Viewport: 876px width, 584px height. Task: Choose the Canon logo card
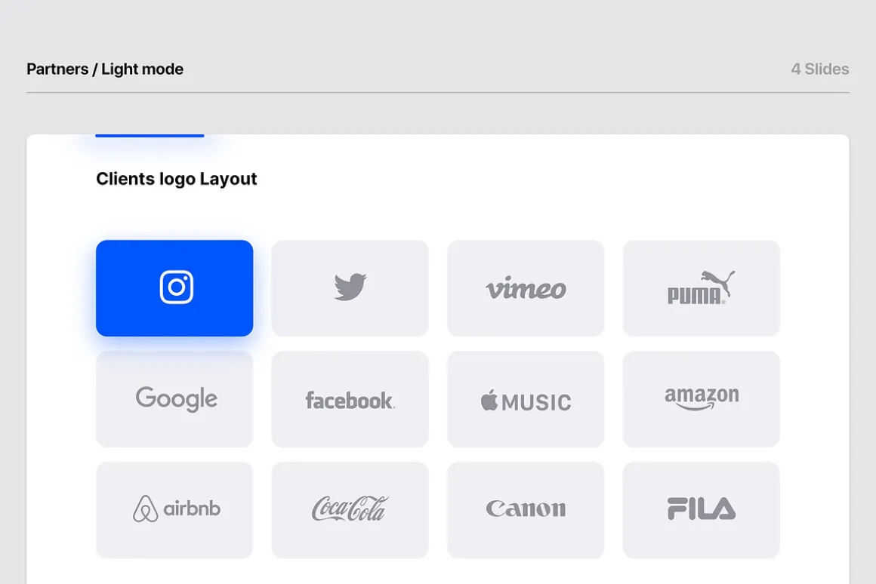coord(526,510)
